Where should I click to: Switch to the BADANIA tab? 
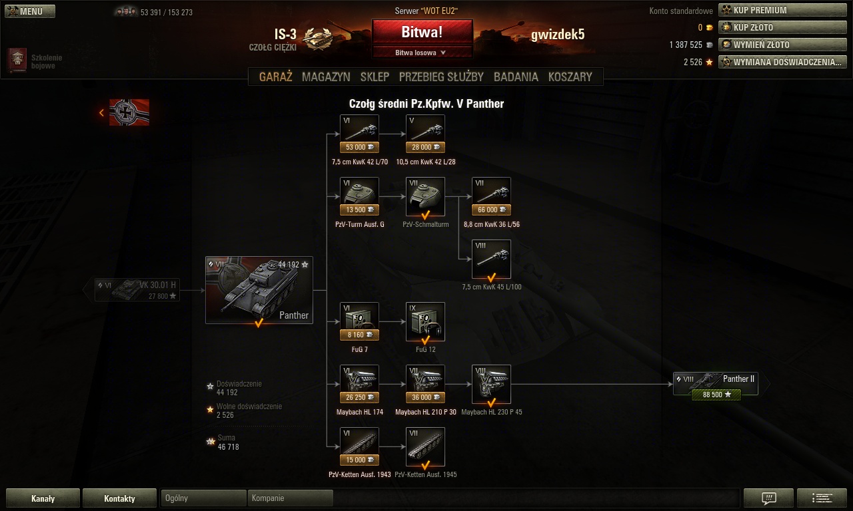[x=516, y=77]
